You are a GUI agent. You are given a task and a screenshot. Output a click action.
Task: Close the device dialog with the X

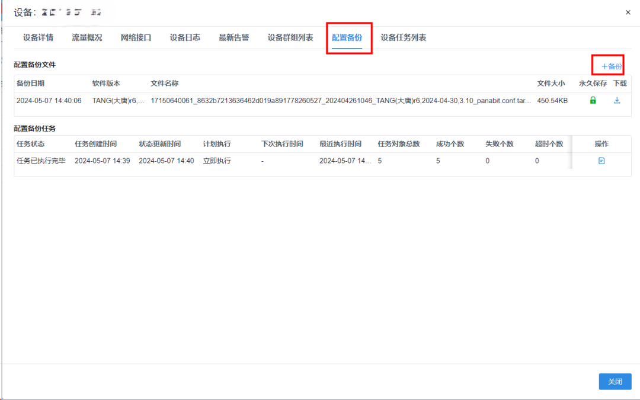coord(628,12)
